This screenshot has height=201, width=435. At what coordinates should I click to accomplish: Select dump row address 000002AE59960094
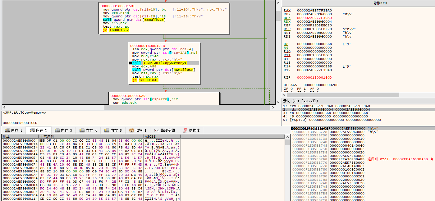[x=20, y=171]
